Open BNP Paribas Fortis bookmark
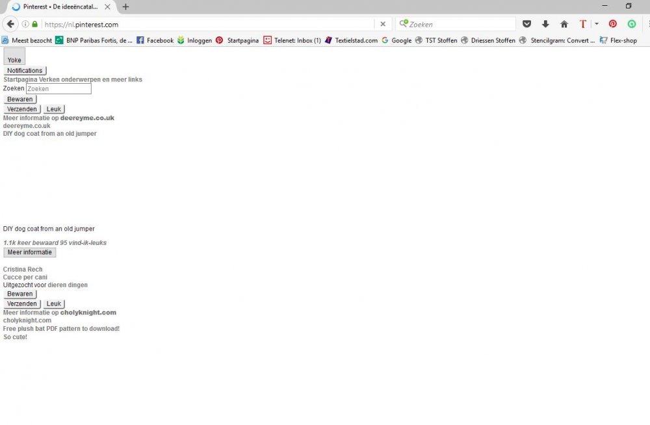 point(94,40)
